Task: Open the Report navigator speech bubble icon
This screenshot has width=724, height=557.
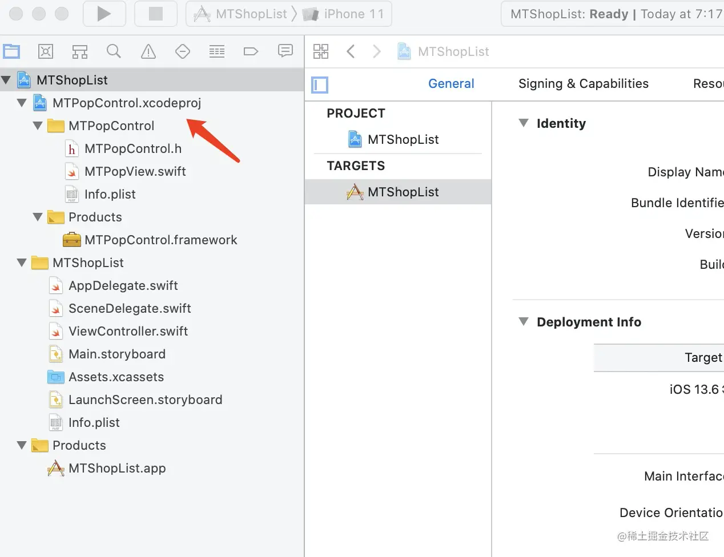Action: tap(285, 51)
